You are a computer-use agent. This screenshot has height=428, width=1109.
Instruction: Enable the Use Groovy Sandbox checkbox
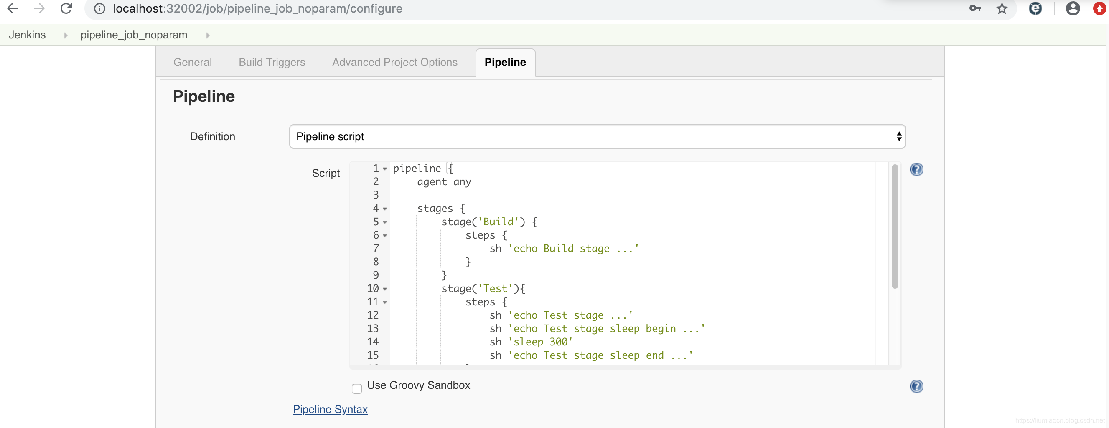click(x=357, y=388)
